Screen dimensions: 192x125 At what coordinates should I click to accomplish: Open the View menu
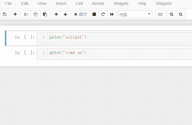pos(42,3)
